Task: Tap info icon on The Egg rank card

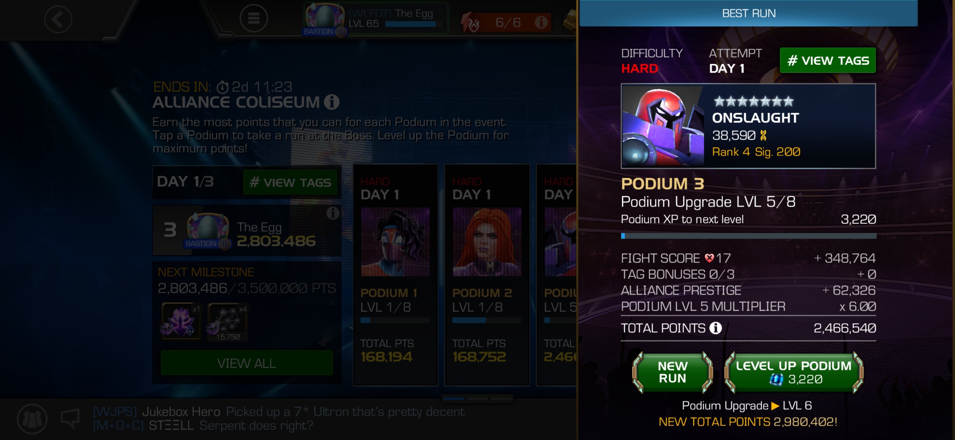Action: click(332, 213)
